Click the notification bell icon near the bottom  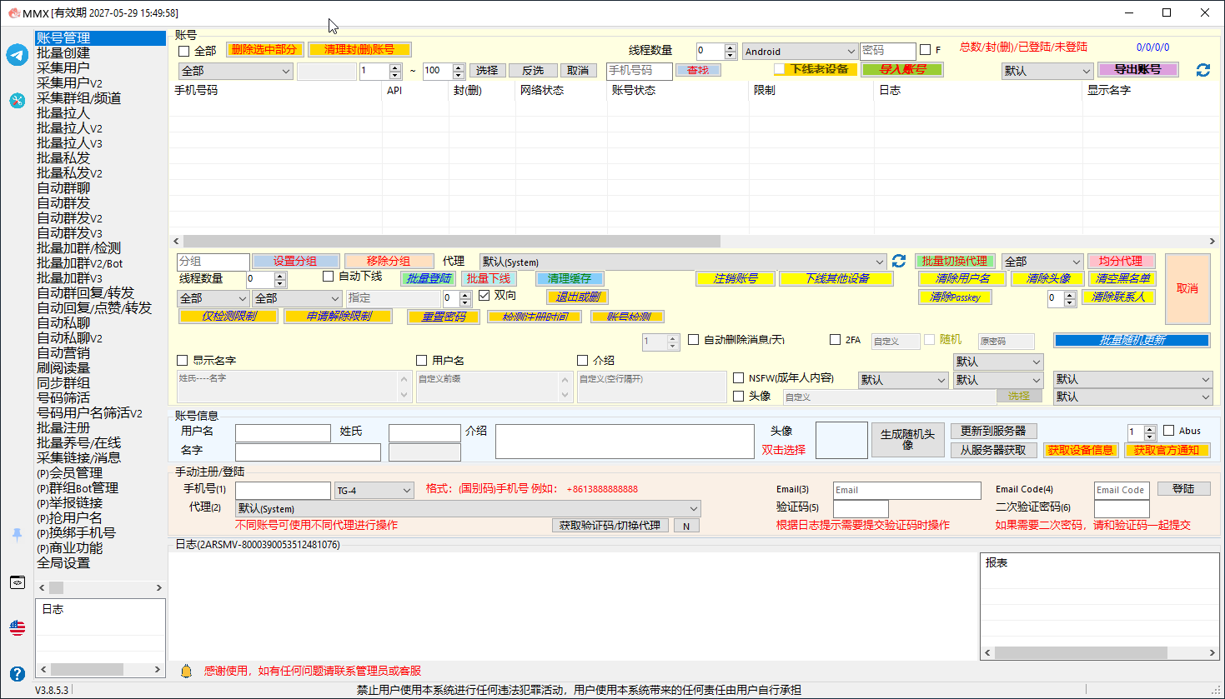coord(187,671)
